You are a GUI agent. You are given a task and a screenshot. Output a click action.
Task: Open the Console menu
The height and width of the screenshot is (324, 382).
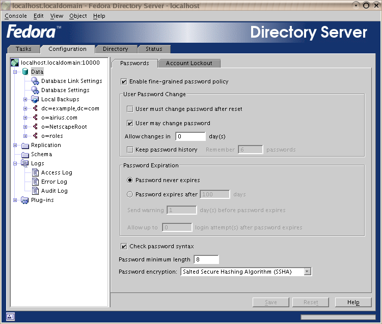click(x=16, y=16)
